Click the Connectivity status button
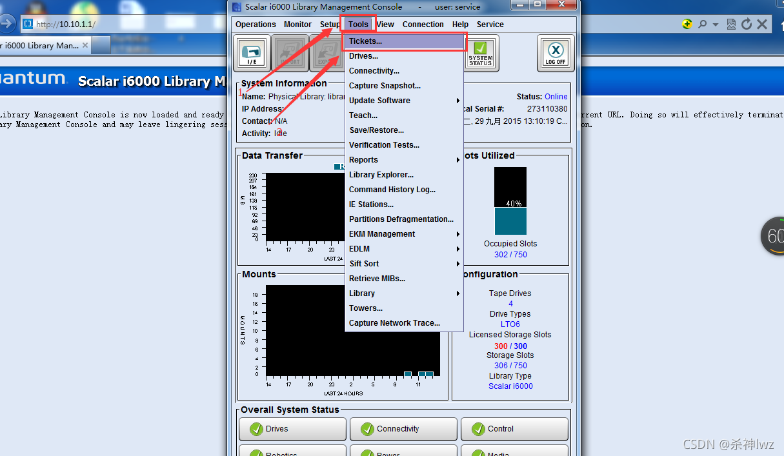 pyautogui.click(x=403, y=429)
